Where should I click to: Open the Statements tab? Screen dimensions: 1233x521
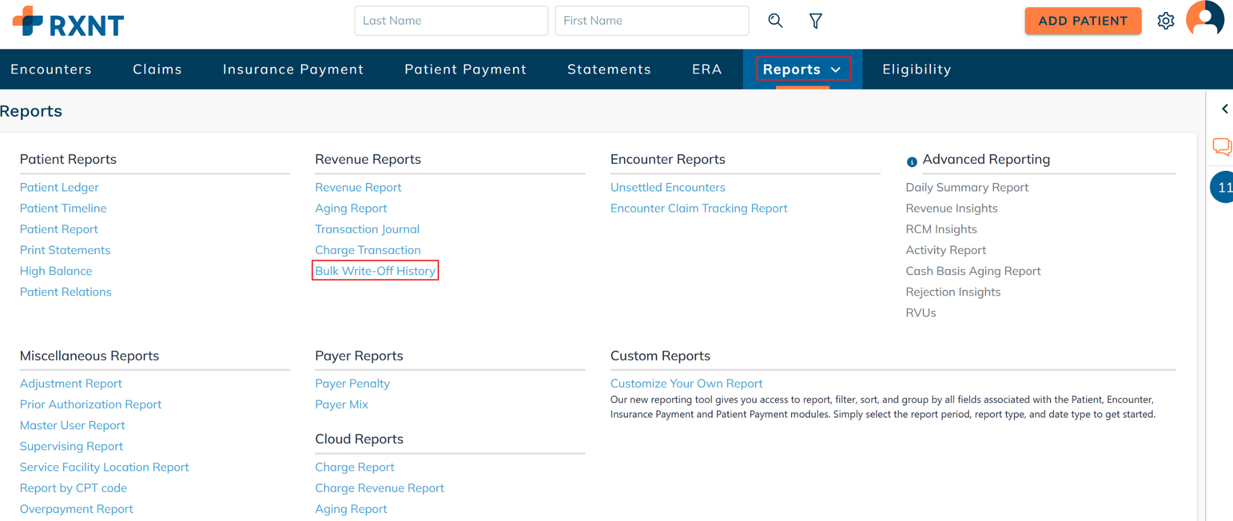(x=609, y=69)
